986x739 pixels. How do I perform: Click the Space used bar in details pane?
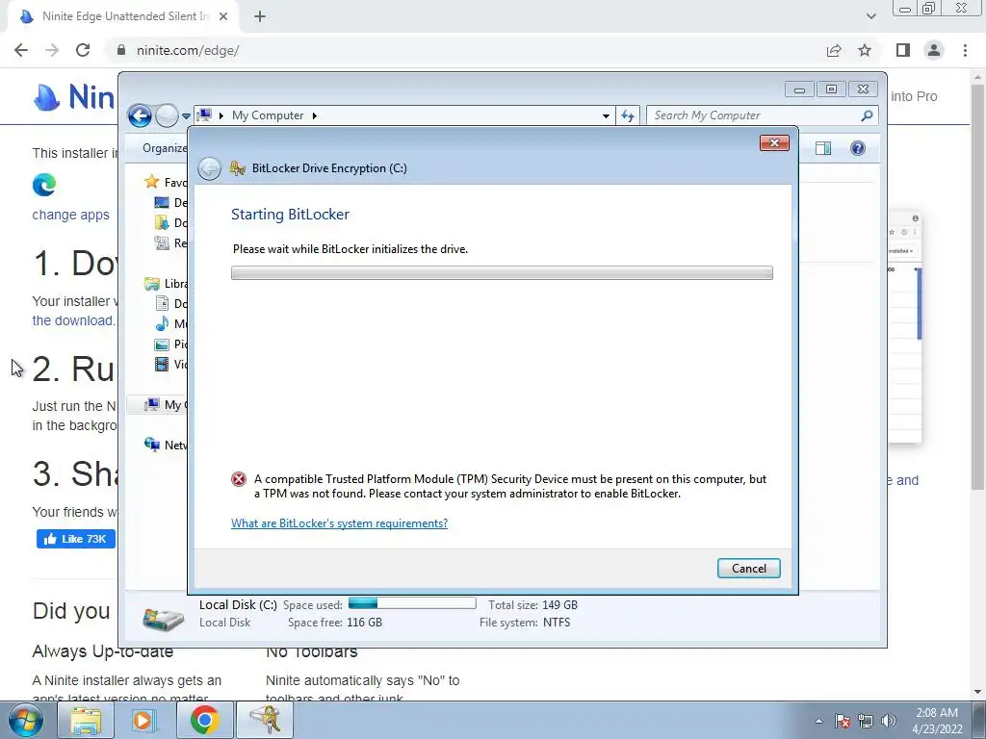point(412,604)
